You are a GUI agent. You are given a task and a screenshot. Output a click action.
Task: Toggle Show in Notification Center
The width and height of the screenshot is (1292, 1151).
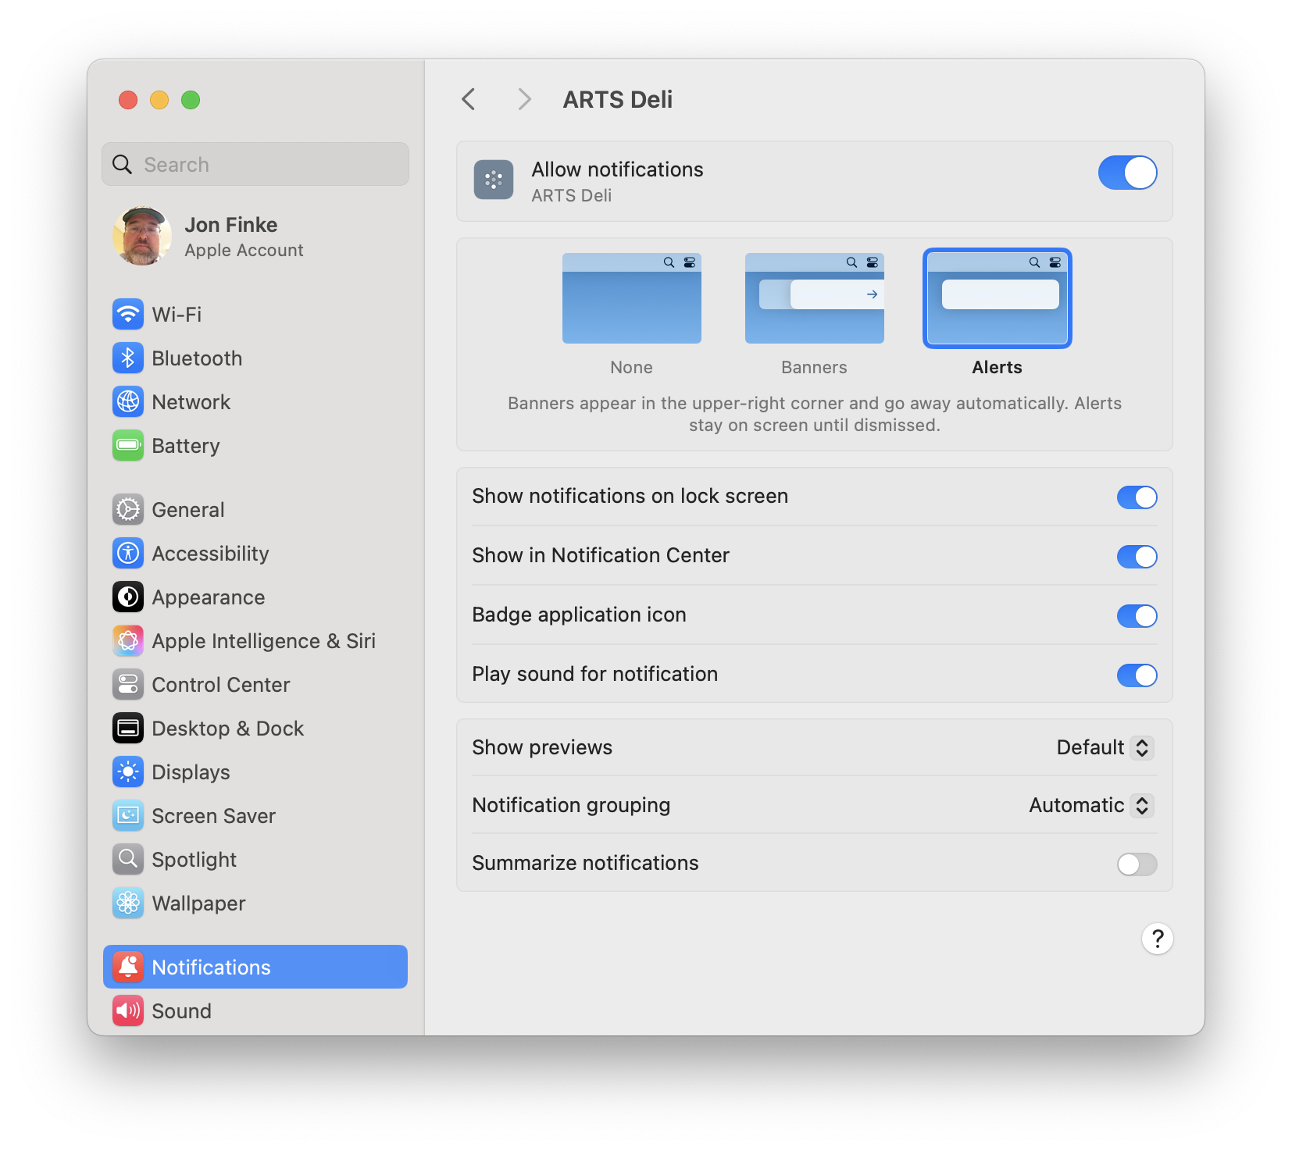pyautogui.click(x=1137, y=557)
